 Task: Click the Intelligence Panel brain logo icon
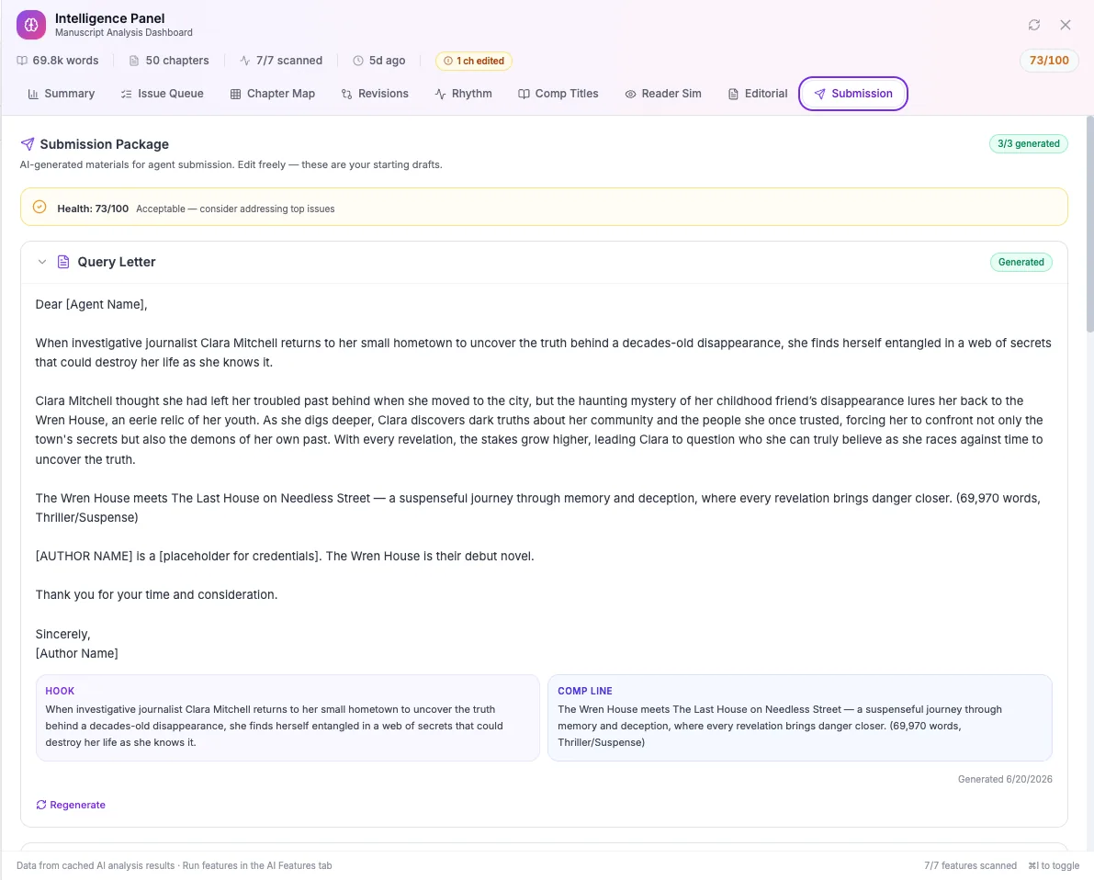pos(31,25)
